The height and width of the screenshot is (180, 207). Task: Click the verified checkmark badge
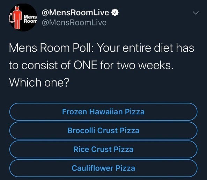115,12
